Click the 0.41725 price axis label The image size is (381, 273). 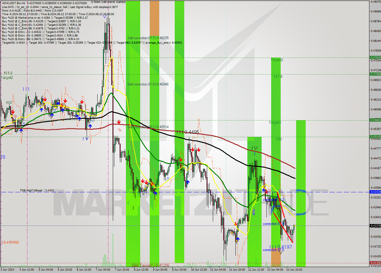(x=375, y=246)
